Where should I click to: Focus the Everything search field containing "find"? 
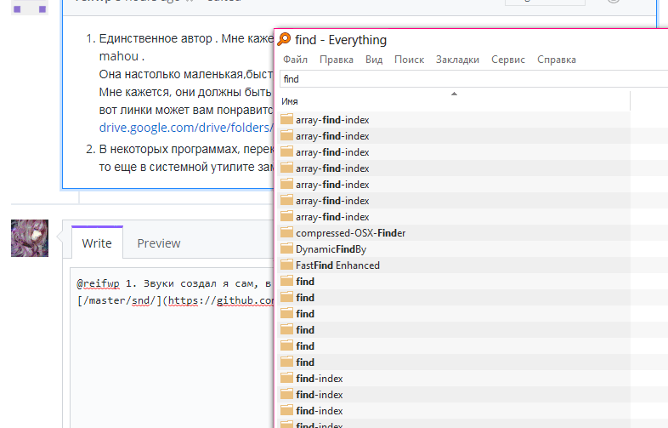coord(473,79)
